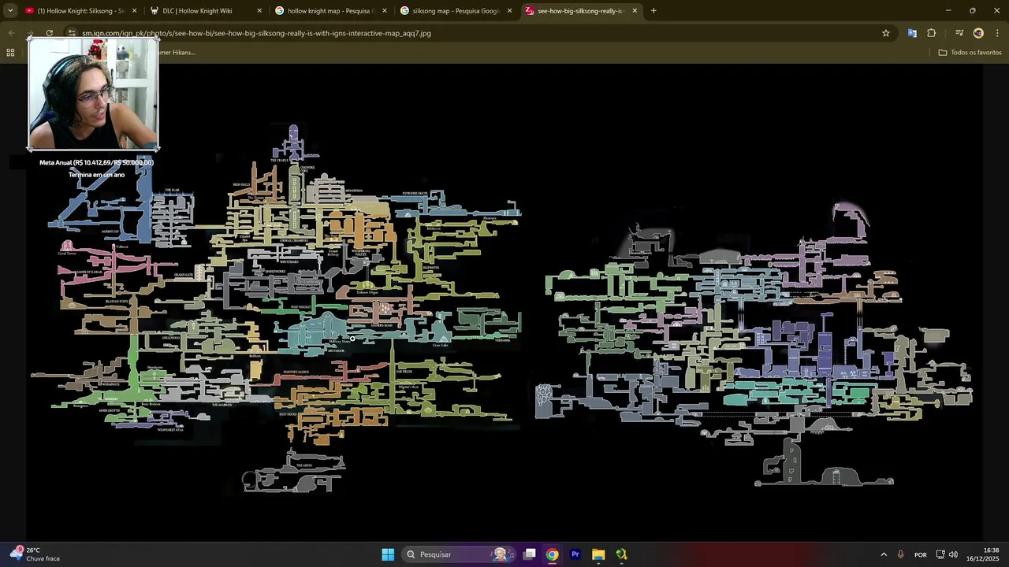The width and height of the screenshot is (1009, 567).
Task: Open the Google Translate extension icon
Action: click(912, 33)
